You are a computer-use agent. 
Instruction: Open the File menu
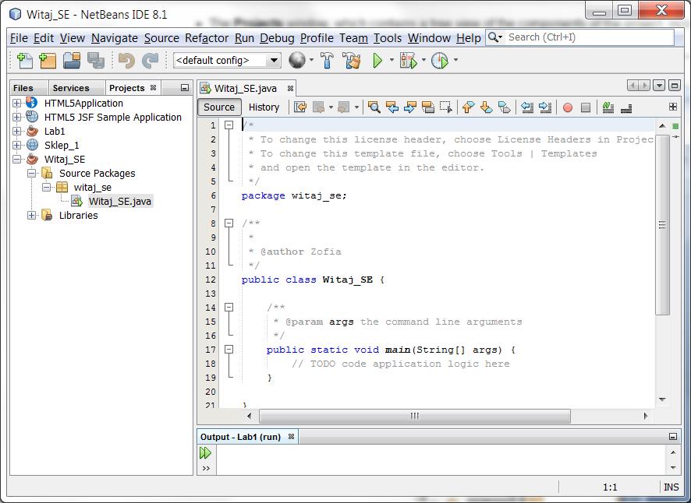(19, 38)
